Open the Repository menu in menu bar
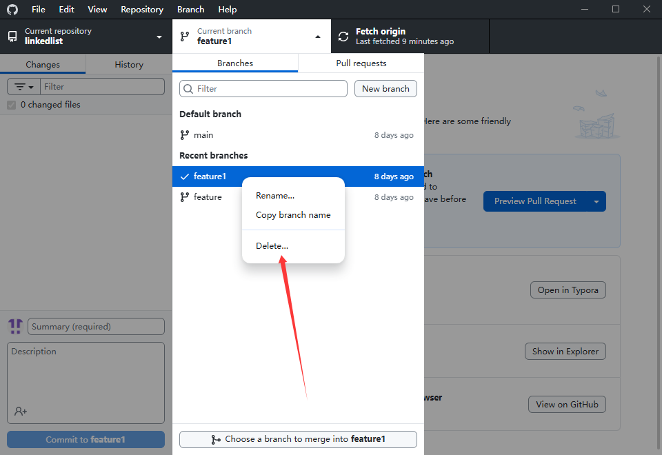 click(142, 10)
